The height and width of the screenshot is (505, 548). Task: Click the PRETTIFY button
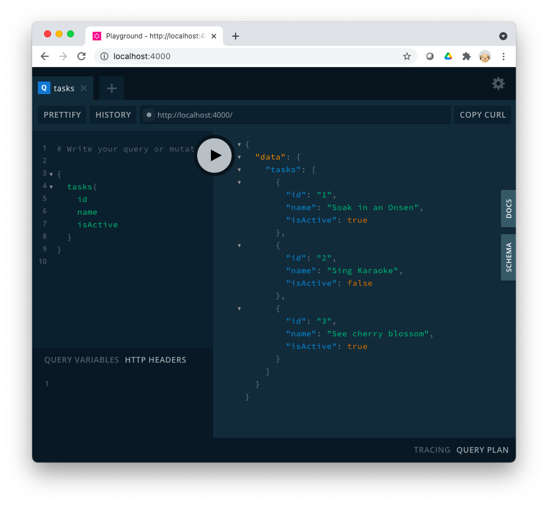[62, 115]
